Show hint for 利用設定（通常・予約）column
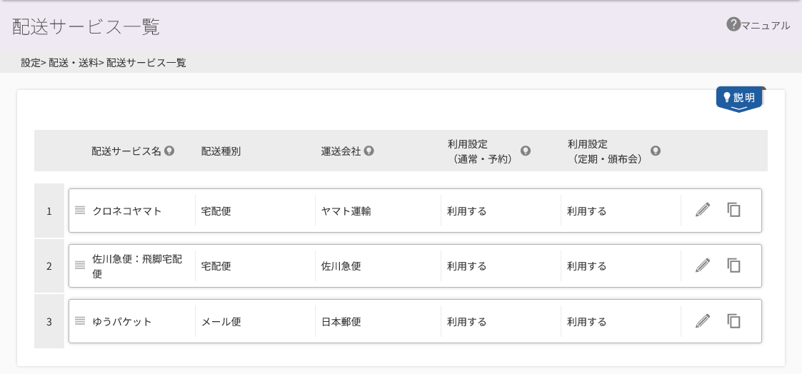The height and width of the screenshot is (374, 802). pos(526,151)
